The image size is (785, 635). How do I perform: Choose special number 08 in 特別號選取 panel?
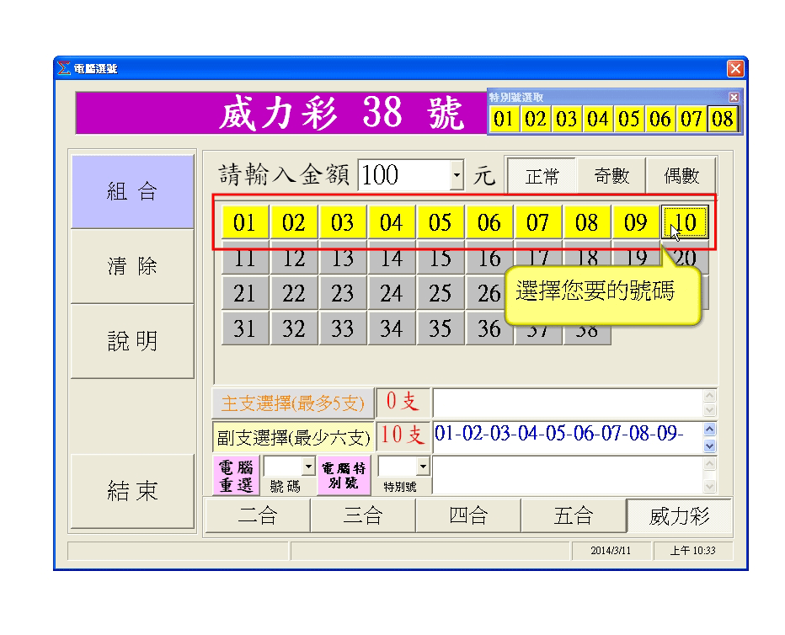(723, 119)
